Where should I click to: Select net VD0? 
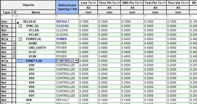coord(31,65)
